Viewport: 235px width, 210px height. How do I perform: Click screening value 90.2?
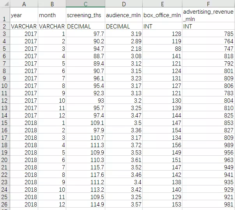pos(86,41)
